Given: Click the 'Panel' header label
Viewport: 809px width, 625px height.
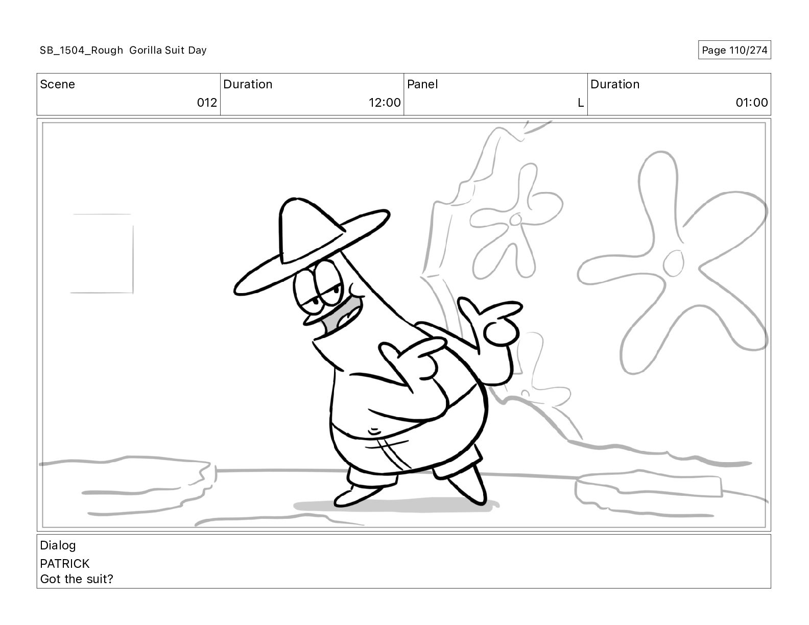Looking at the screenshot, I should pyautogui.click(x=422, y=84).
